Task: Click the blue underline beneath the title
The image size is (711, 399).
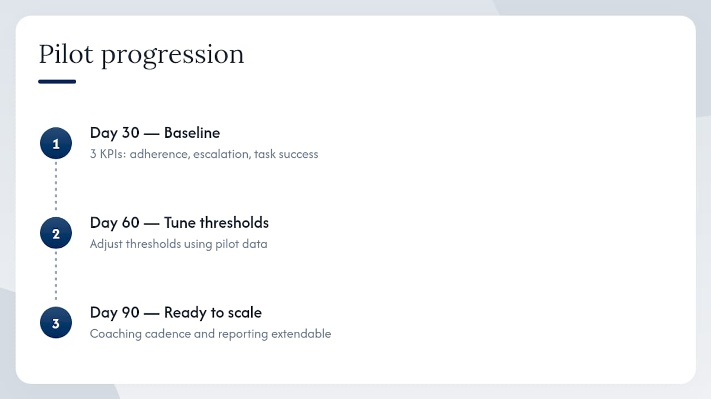Action: (57, 81)
